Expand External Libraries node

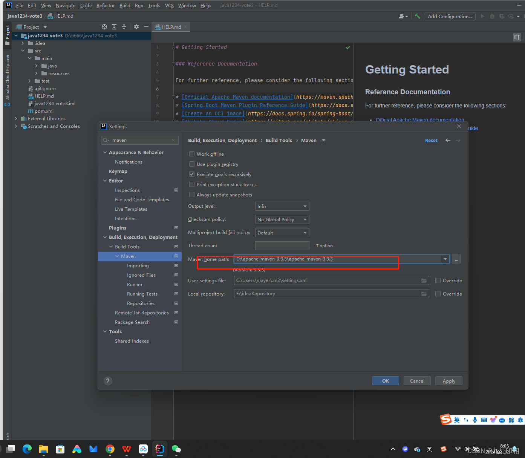pyautogui.click(x=16, y=119)
